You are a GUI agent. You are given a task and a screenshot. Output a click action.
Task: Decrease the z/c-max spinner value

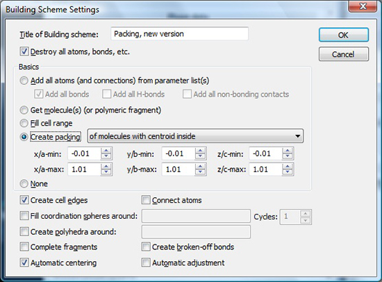point(288,172)
